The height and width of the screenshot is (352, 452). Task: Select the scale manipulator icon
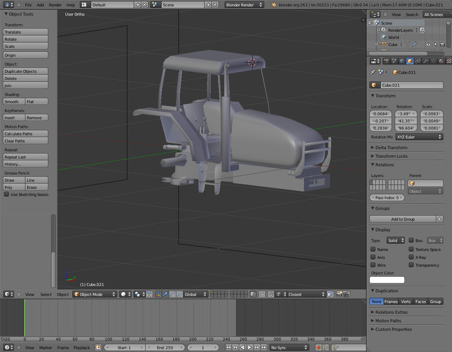point(179,294)
